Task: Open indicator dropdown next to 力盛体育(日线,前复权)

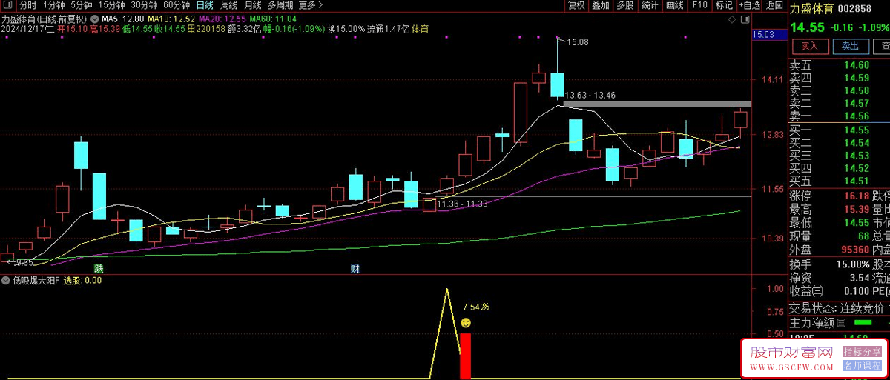Action: coord(94,19)
